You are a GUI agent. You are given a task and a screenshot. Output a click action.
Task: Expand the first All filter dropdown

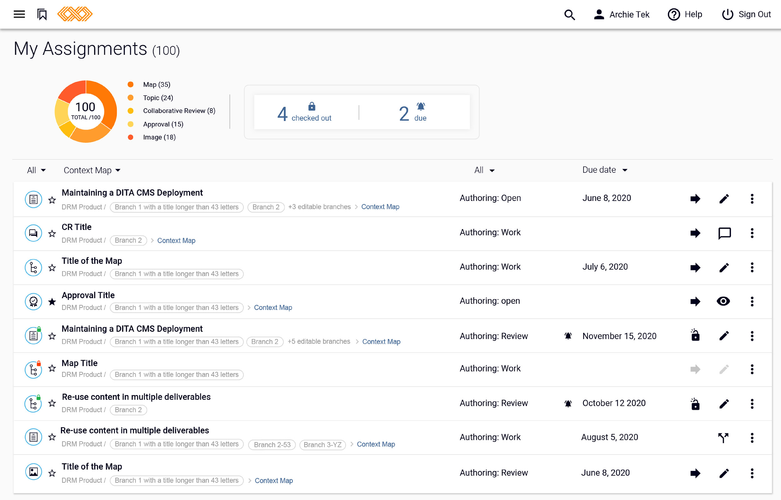(36, 170)
